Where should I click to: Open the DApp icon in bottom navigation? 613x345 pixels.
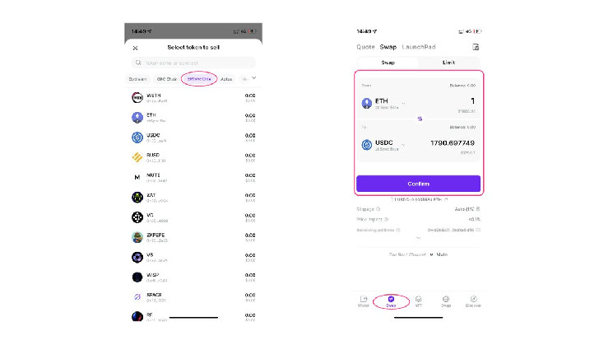[446, 301]
